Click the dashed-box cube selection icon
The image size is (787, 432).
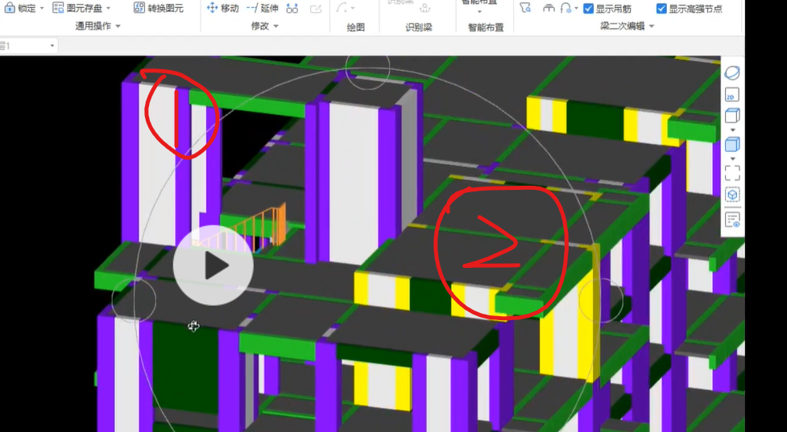[x=731, y=195]
